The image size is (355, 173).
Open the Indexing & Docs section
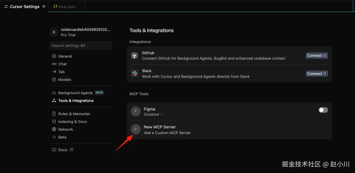(x=72, y=122)
